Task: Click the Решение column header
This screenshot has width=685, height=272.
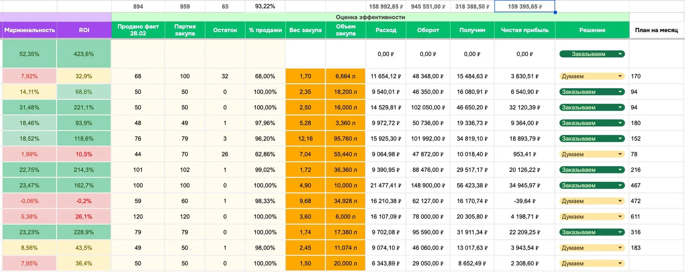Action: pyautogui.click(x=592, y=30)
